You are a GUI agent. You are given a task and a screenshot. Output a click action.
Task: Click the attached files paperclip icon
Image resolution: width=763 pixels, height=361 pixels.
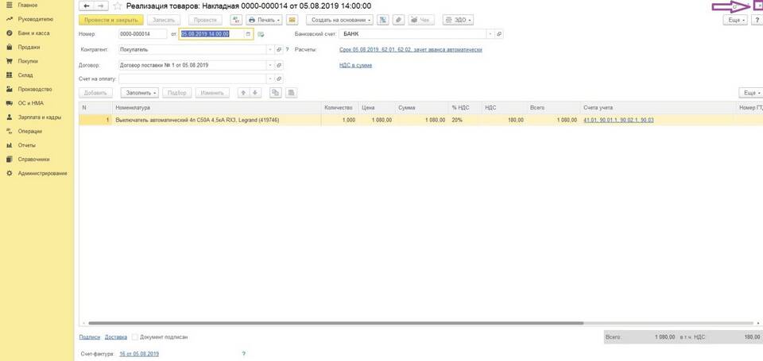pos(398,19)
